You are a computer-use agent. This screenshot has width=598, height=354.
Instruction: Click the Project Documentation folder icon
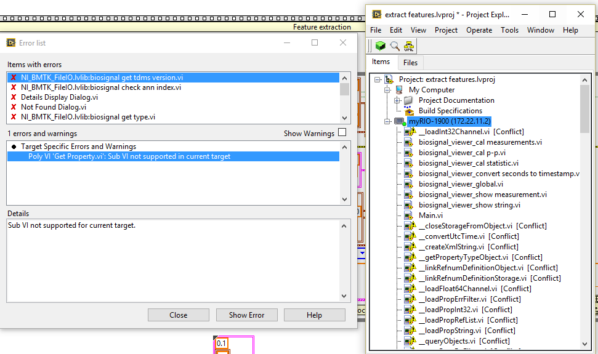click(x=408, y=100)
